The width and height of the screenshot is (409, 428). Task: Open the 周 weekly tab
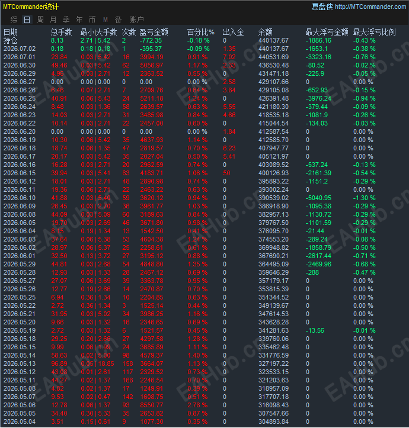40,20
